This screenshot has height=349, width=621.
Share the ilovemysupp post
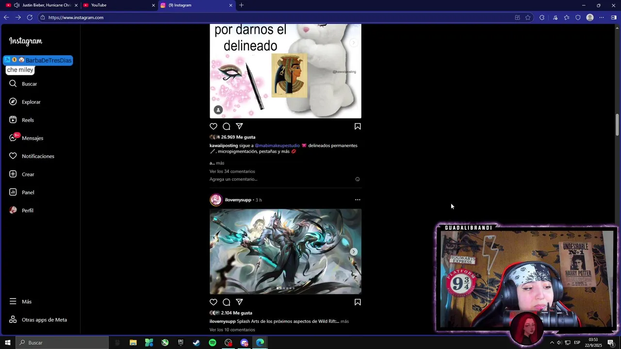tap(239, 302)
